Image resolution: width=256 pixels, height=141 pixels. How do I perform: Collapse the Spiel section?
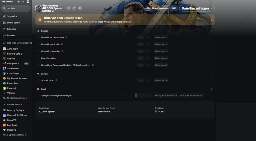pos(212,89)
